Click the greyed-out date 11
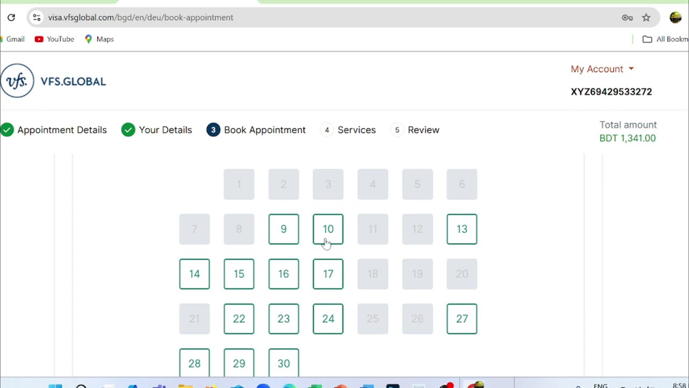Viewport: 689px width, 388px height. [x=372, y=229]
